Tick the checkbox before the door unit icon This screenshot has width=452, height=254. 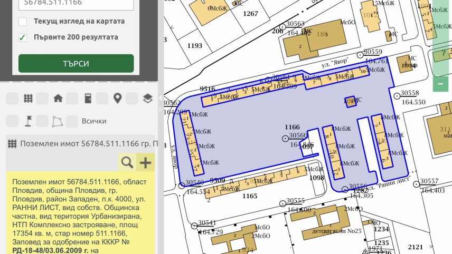click(72, 99)
